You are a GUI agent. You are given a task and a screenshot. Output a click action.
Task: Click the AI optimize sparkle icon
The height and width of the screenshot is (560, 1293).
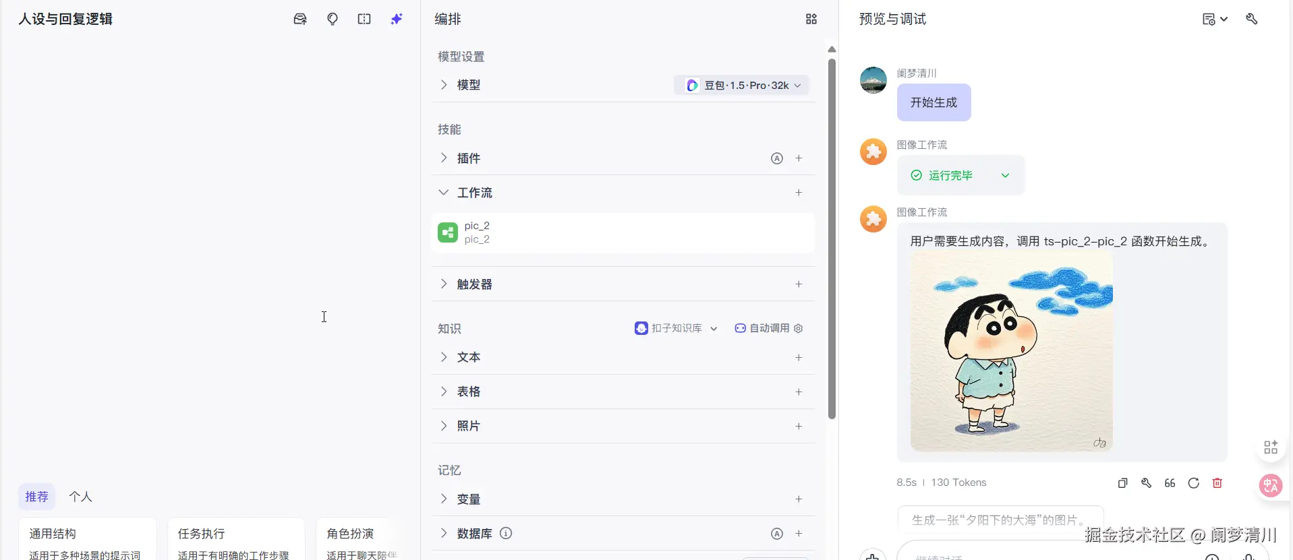coord(397,19)
